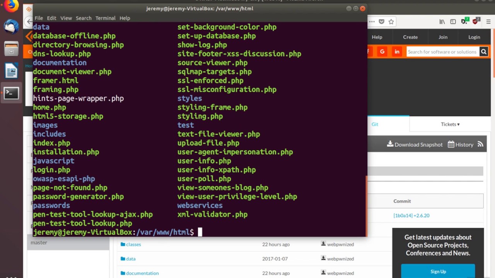Click the terminal window vertical scrollbar
495x278 pixels.
366,206
